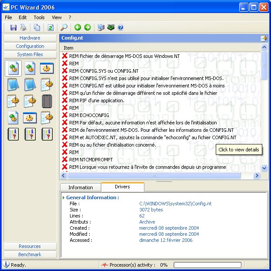Click the computer tower toolbar icon
Viewport: 271px width, 271px height.
pyautogui.click(x=101, y=27)
